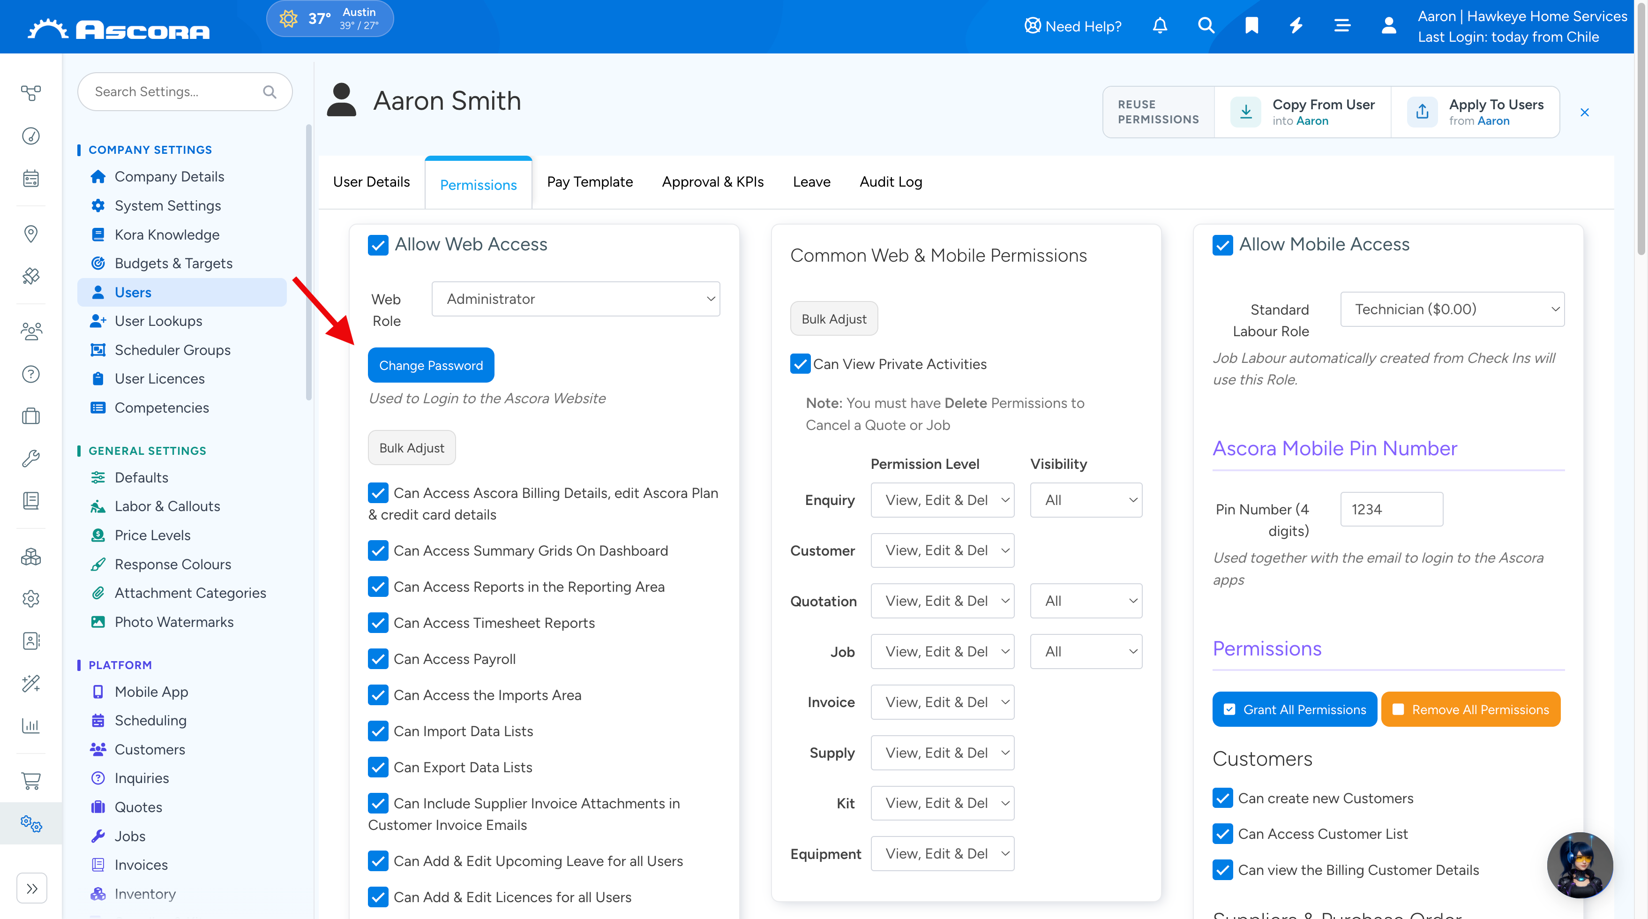Screen dimensions: 1648x919
Task: Toggle Can Access Timesheet Reports checkbox
Action: coord(378,623)
